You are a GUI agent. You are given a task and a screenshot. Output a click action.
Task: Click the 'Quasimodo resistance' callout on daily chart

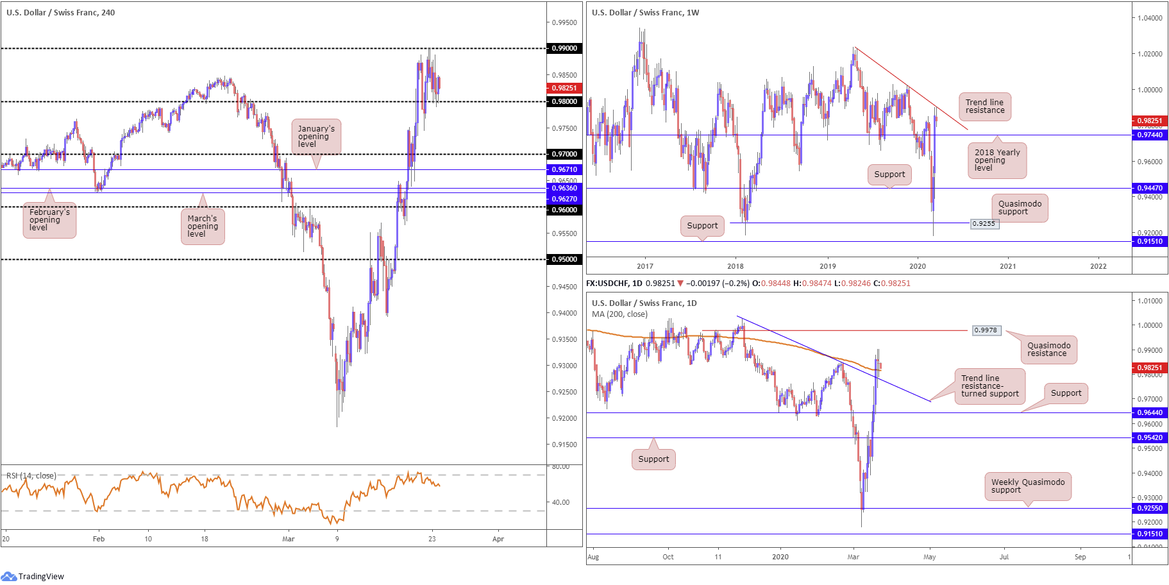pos(1048,350)
